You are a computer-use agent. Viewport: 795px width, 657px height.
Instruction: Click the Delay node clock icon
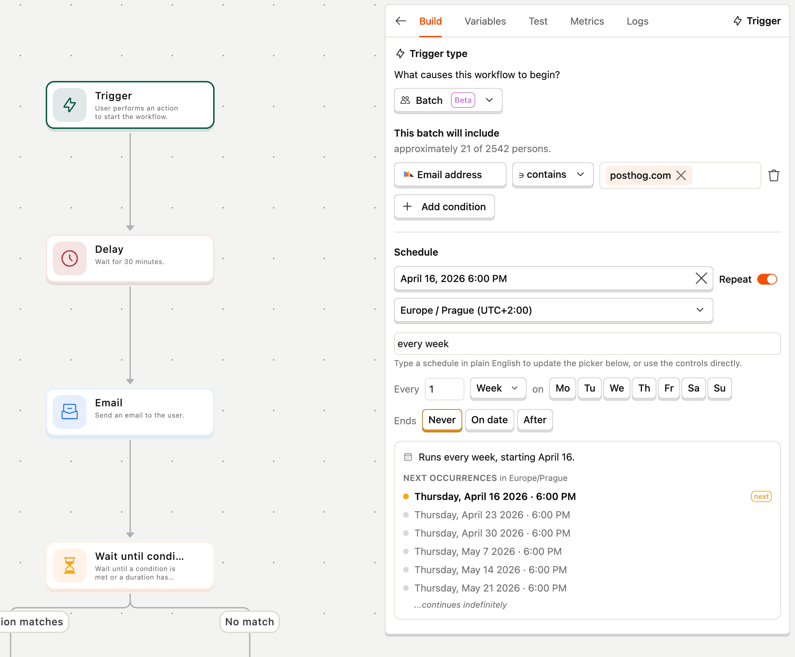coord(70,258)
